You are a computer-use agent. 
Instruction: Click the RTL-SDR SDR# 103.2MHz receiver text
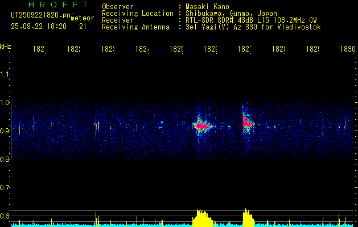click(252, 20)
